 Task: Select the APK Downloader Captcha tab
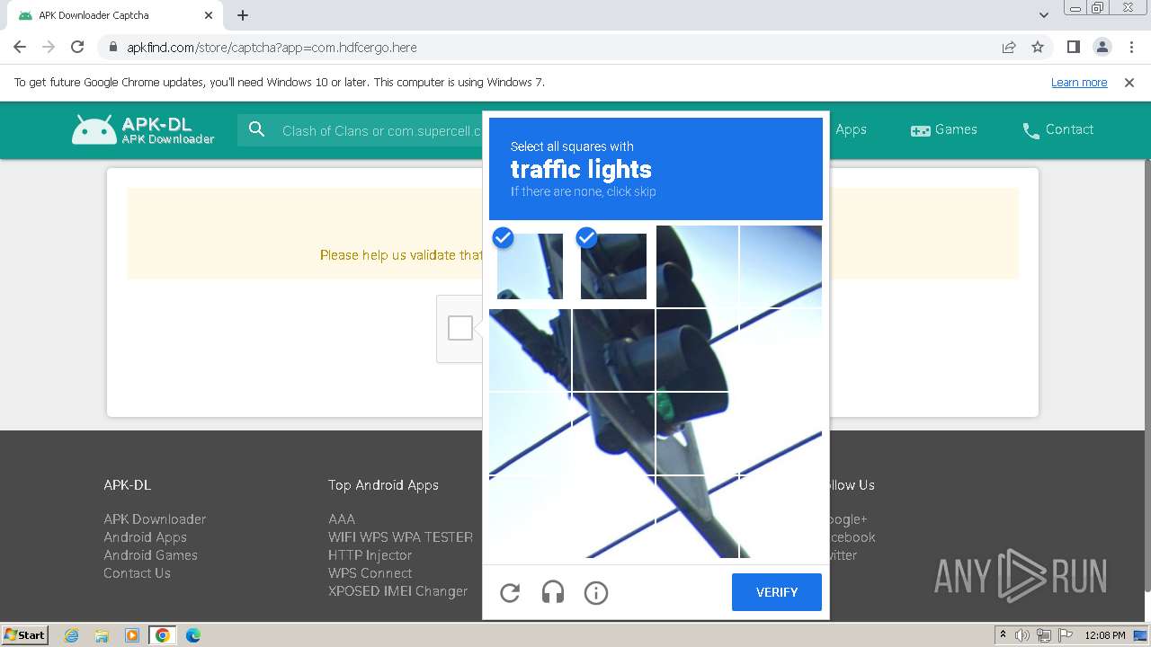(x=113, y=15)
